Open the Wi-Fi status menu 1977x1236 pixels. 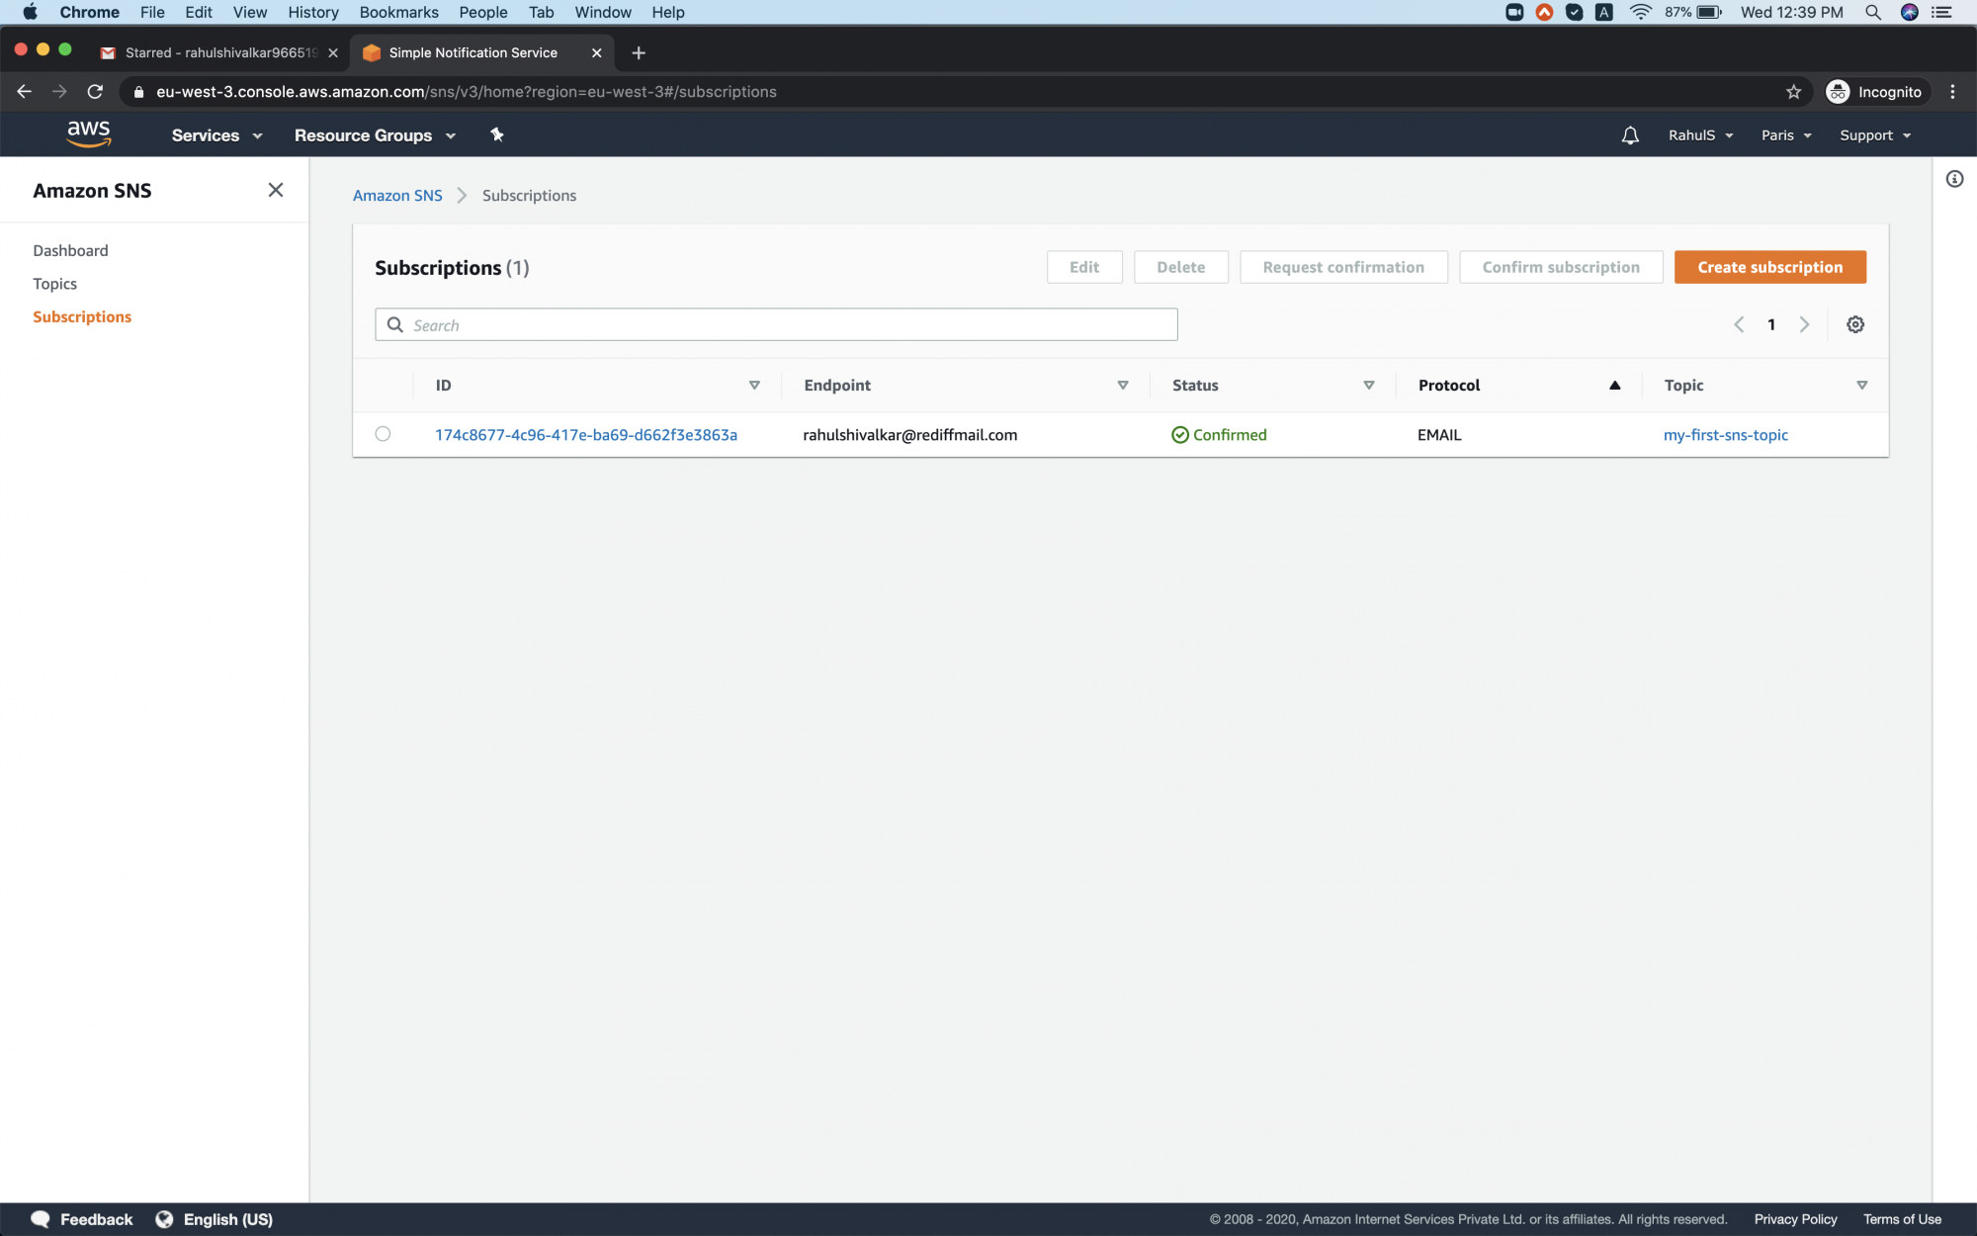[x=1639, y=12]
